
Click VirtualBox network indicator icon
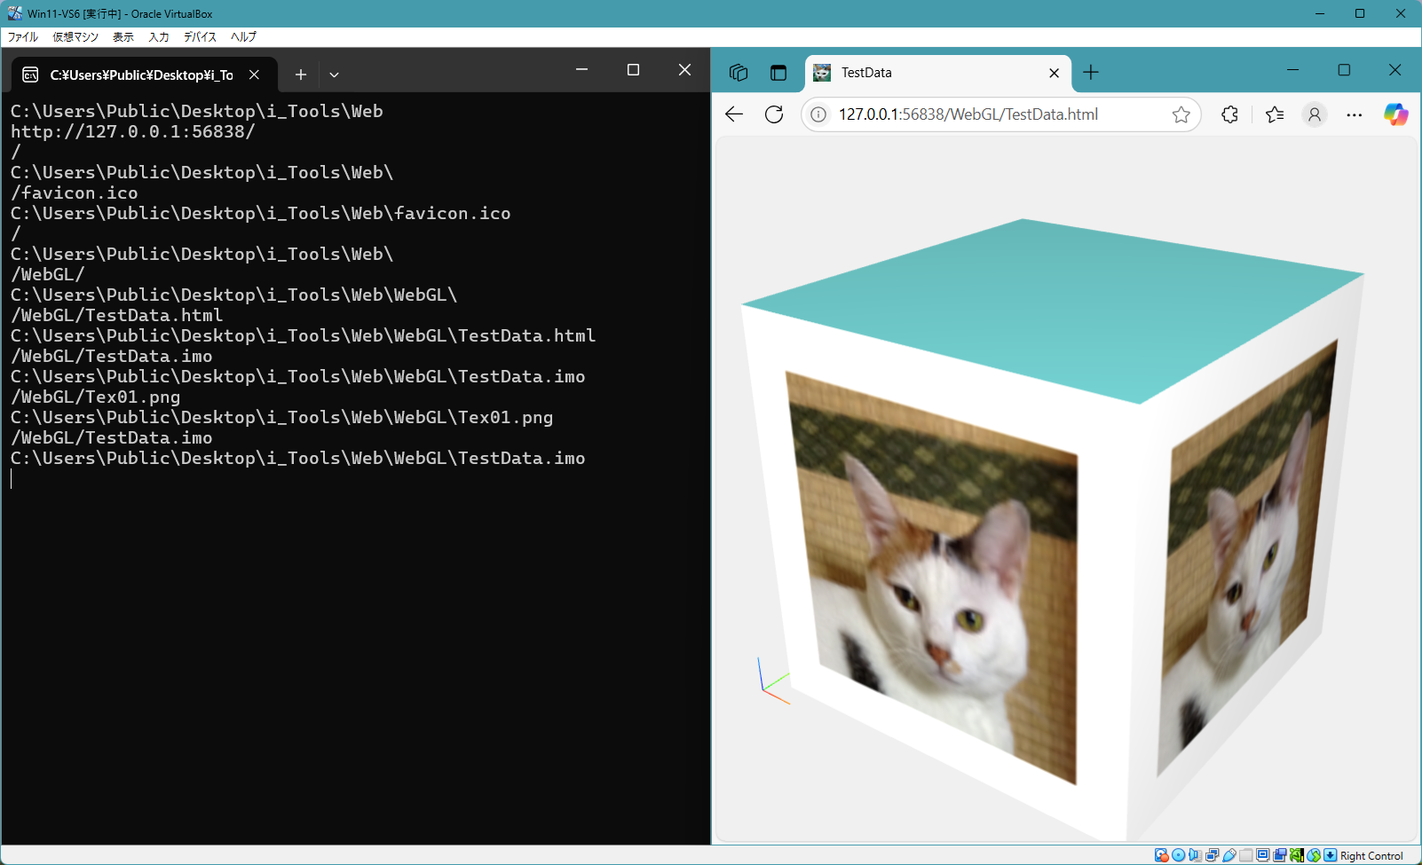coord(1212,855)
